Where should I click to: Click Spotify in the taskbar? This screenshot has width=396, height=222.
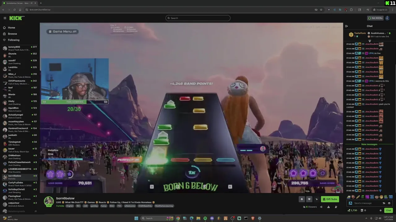click(x=205, y=218)
